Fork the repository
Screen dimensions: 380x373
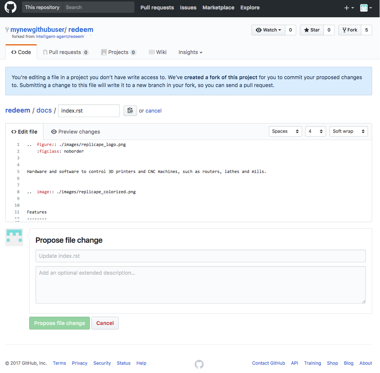pyautogui.click(x=350, y=30)
